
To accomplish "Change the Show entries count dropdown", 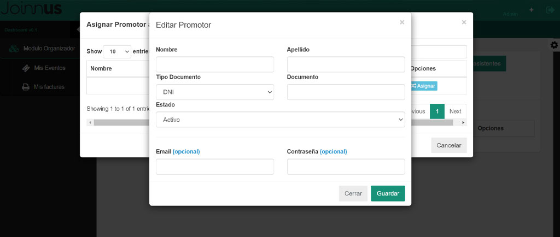I will (117, 51).
